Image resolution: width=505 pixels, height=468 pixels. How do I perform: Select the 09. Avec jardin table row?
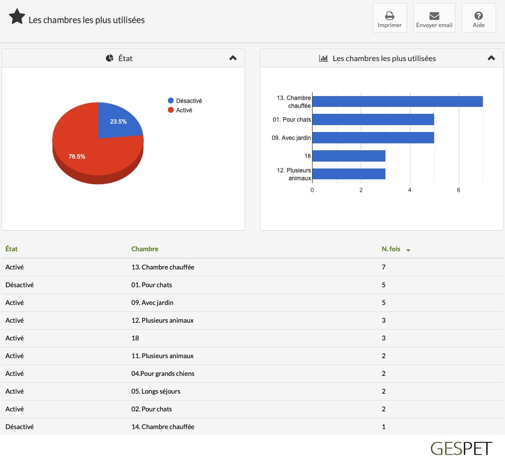252,302
